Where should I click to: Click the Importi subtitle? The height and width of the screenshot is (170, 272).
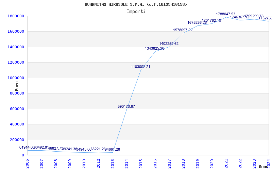click(x=136, y=12)
